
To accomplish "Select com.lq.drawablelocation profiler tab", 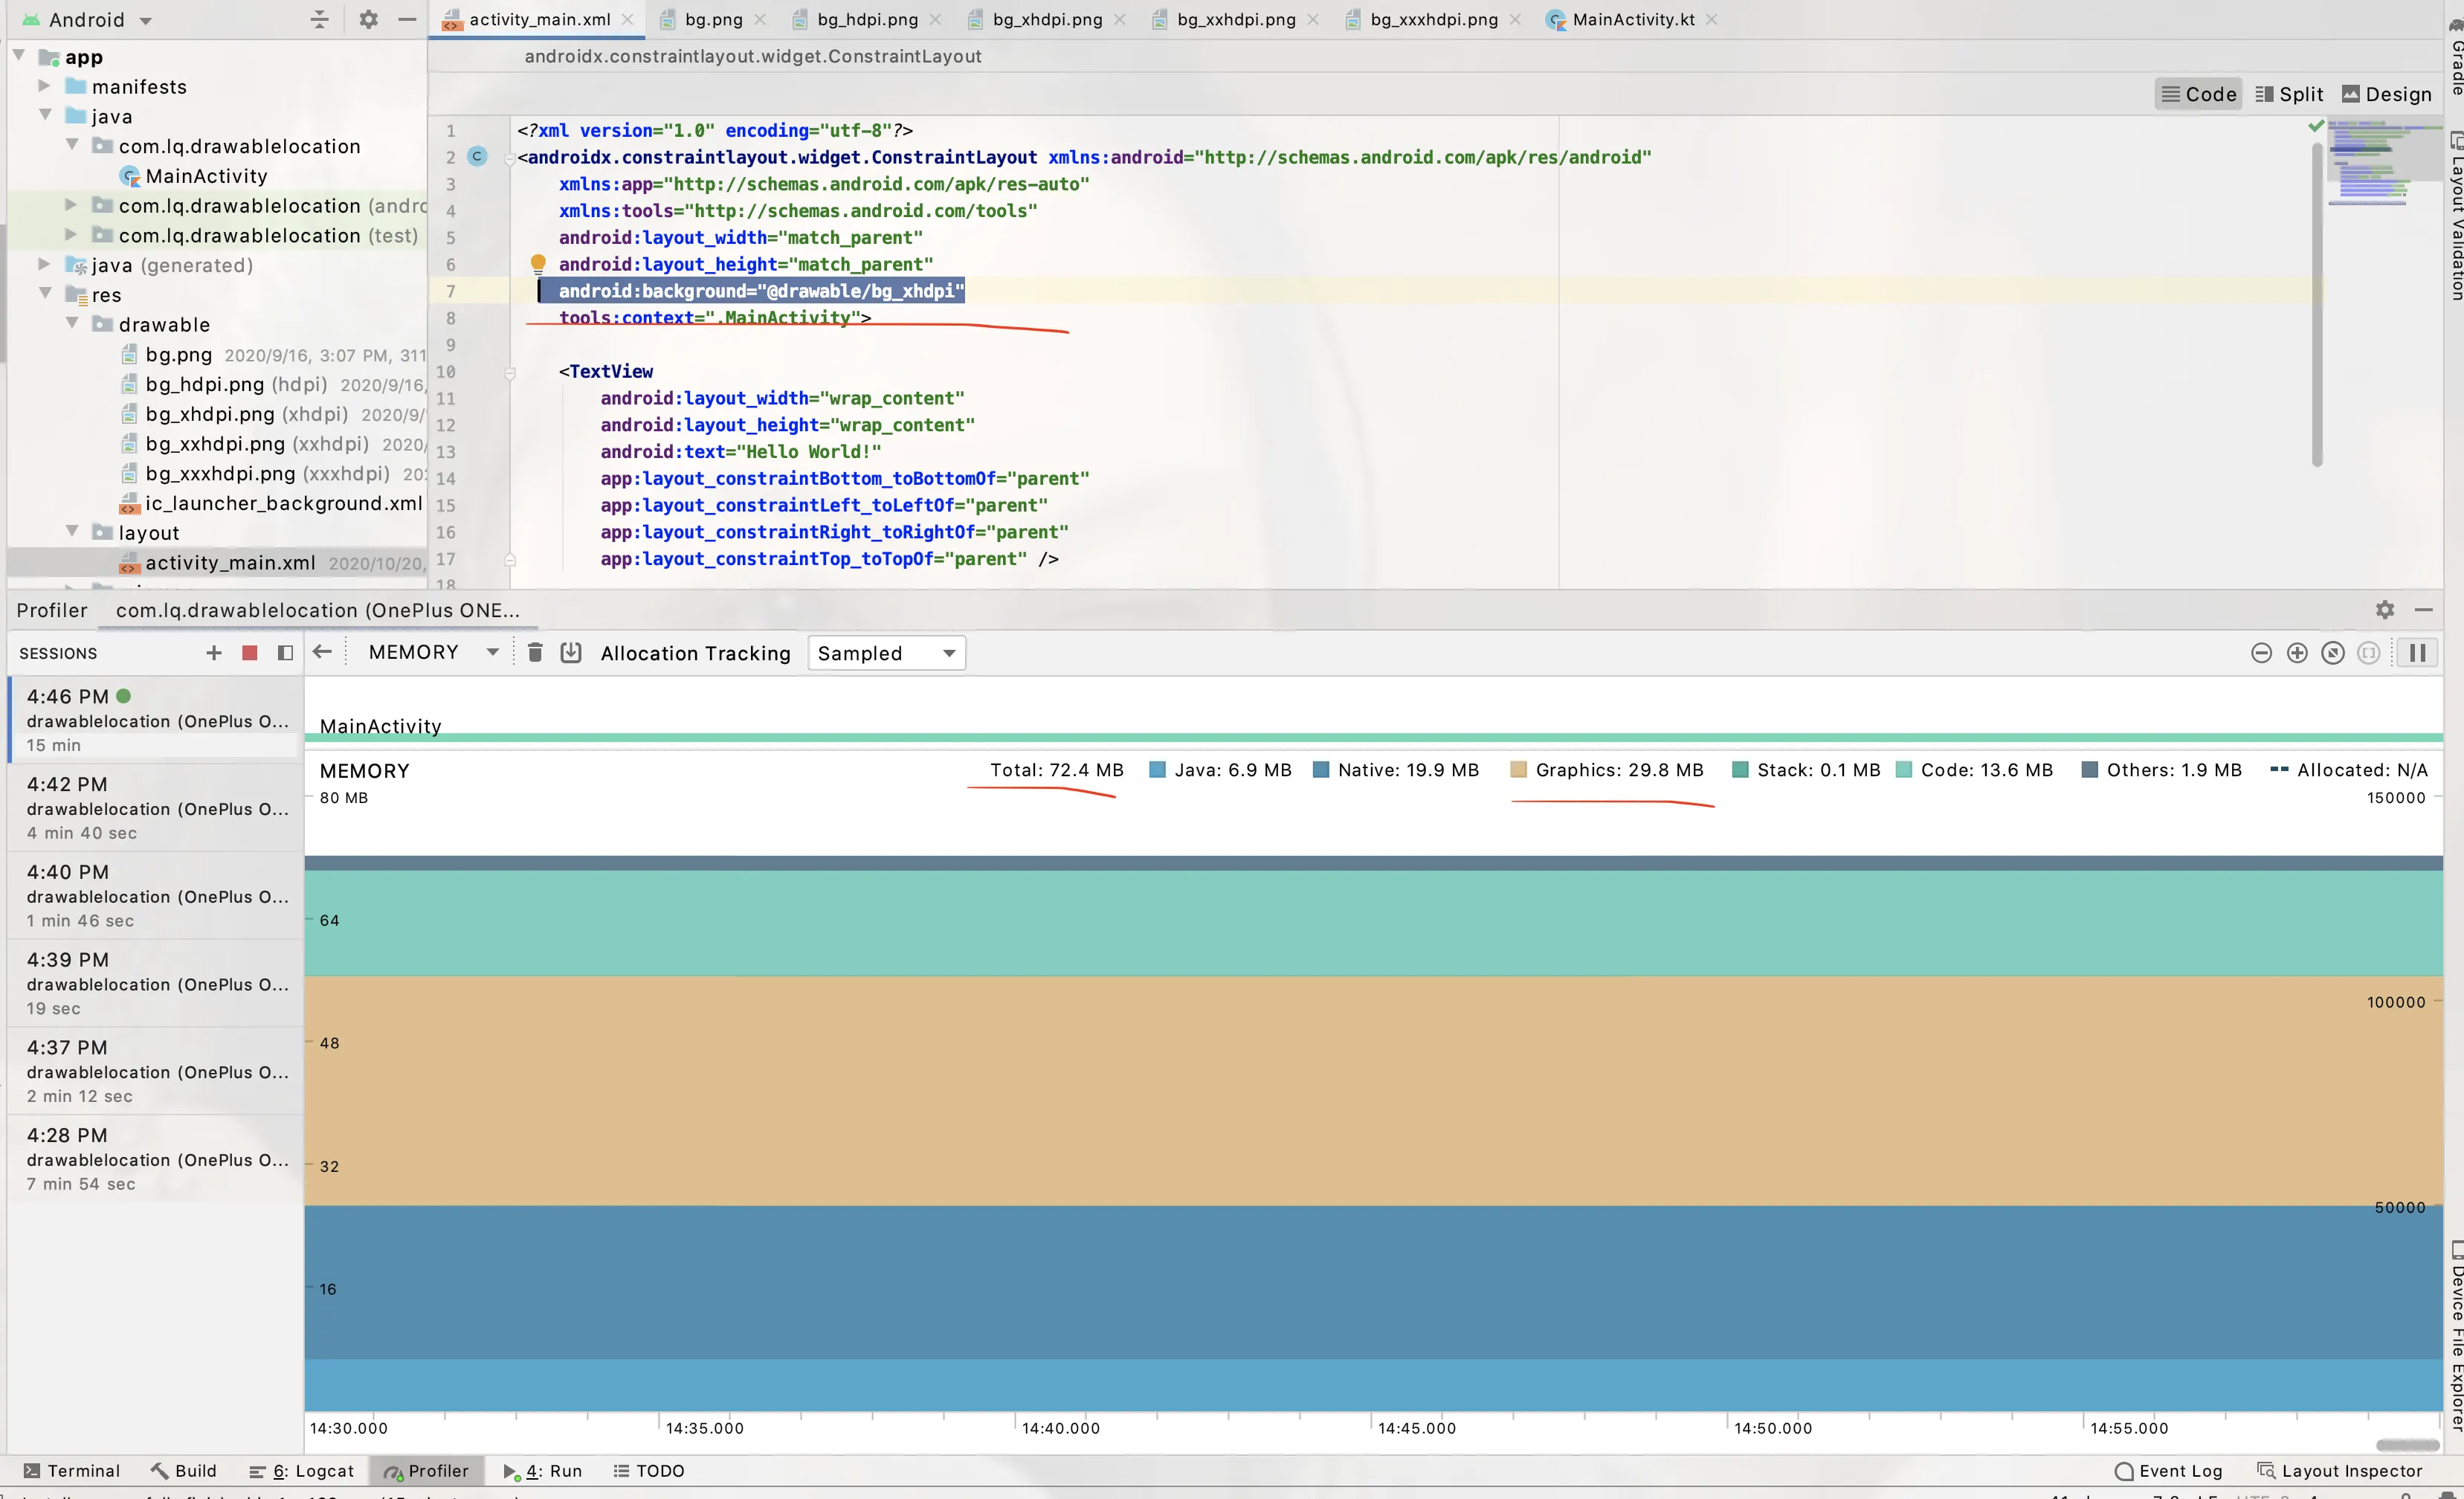I will (317, 610).
